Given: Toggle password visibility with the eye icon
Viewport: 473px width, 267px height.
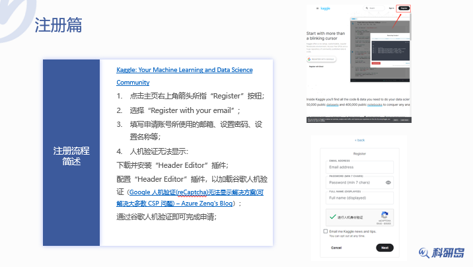Looking at the screenshot, I should (388, 182).
